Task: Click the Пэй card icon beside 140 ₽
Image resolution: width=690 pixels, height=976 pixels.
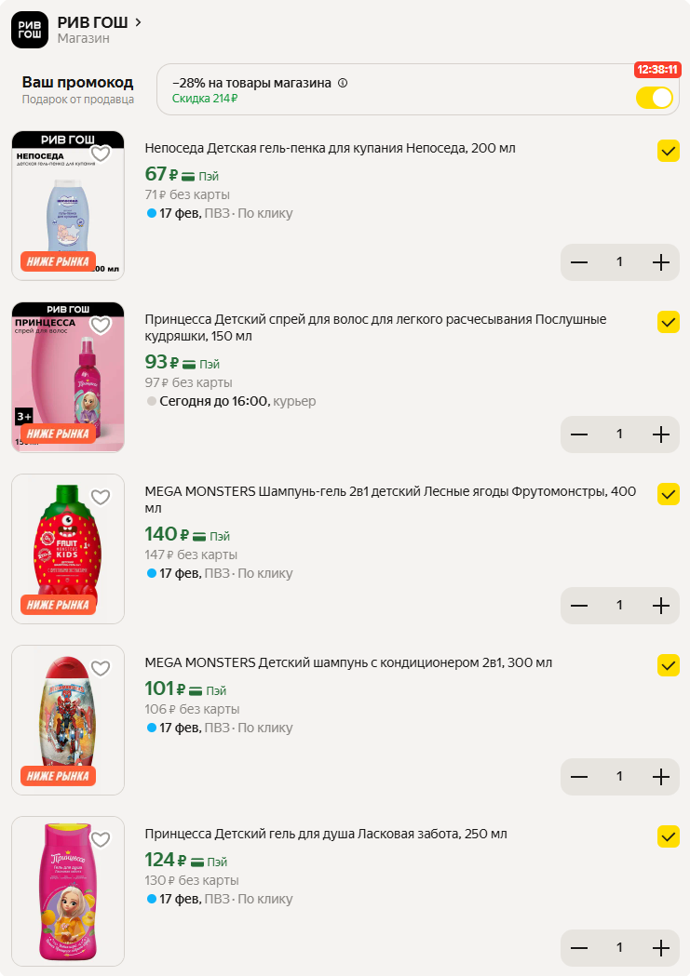Action: pyautogui.click(x=197, y=536)
